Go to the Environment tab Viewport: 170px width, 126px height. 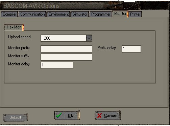[59, 14]
